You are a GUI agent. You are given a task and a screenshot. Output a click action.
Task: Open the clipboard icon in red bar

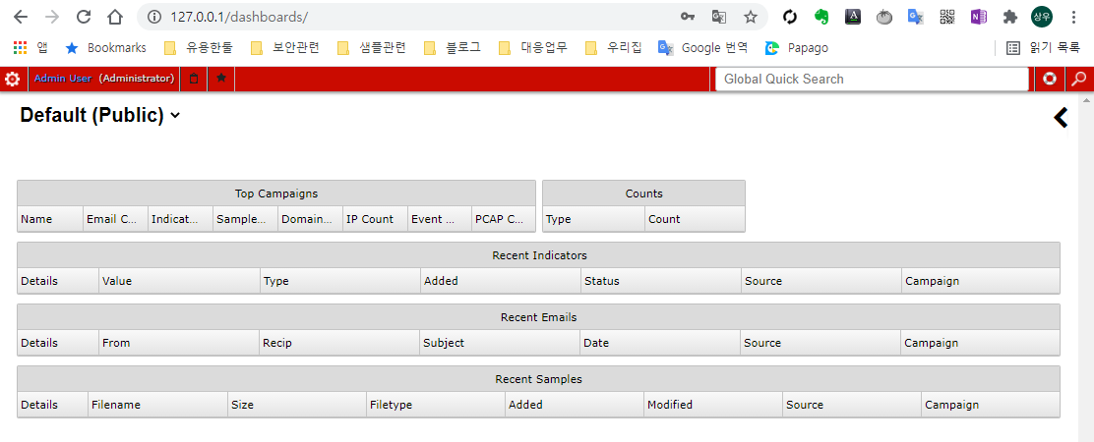[x=194, y=79]
